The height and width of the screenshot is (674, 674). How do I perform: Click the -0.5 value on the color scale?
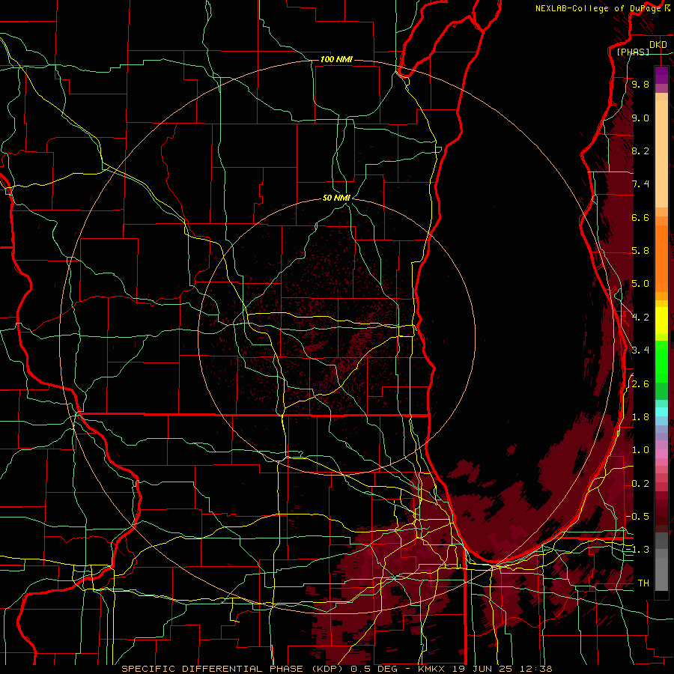637,517
